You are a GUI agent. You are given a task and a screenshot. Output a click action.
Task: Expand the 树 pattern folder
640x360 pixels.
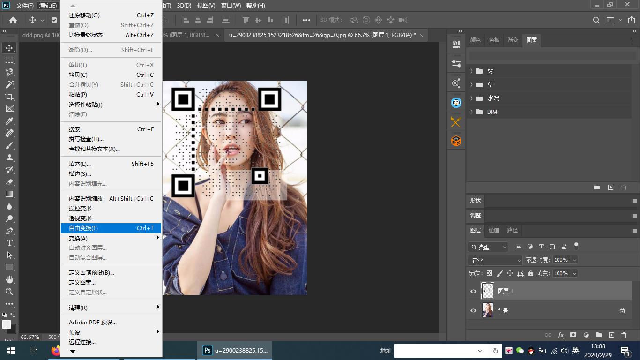coord(471,71)
